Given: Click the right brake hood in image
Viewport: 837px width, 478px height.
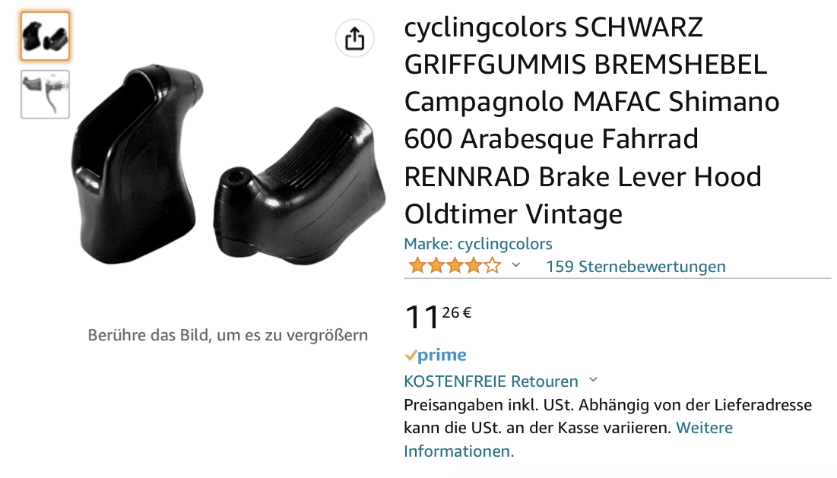Looking at the screenshot, I should pyautogui.click(x=299, y=185).
